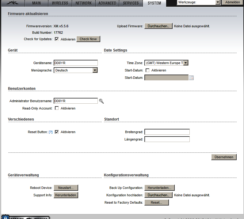This screenshot has height=219, width=244.
Task: Enable the Read-Only Account checkbox
Action: click(57, 108)
